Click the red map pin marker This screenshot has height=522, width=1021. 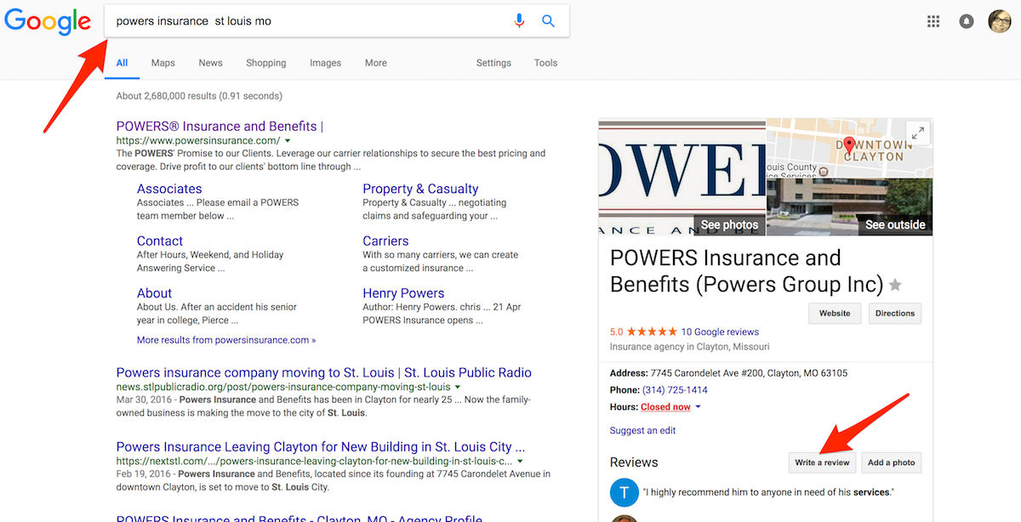pos(848,145)
